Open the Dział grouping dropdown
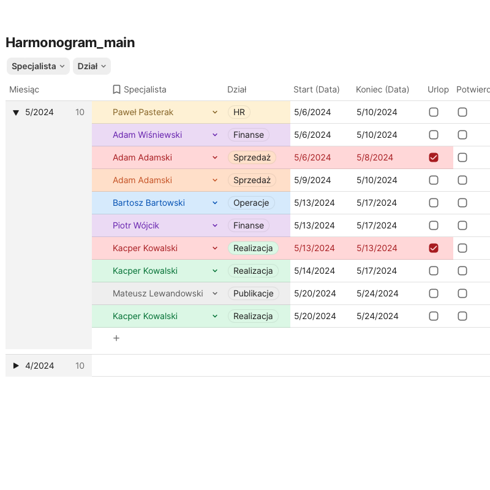 [91, 66]
